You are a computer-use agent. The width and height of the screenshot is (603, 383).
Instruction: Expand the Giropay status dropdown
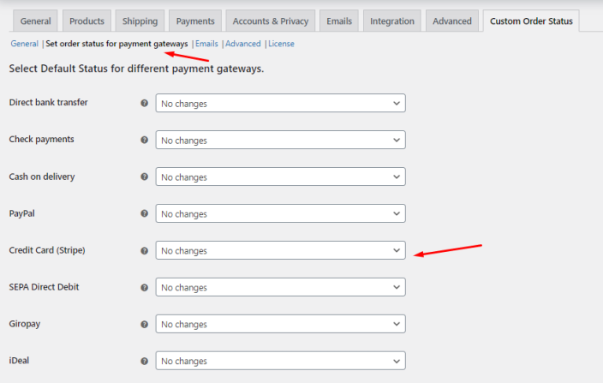pos(280,325)
